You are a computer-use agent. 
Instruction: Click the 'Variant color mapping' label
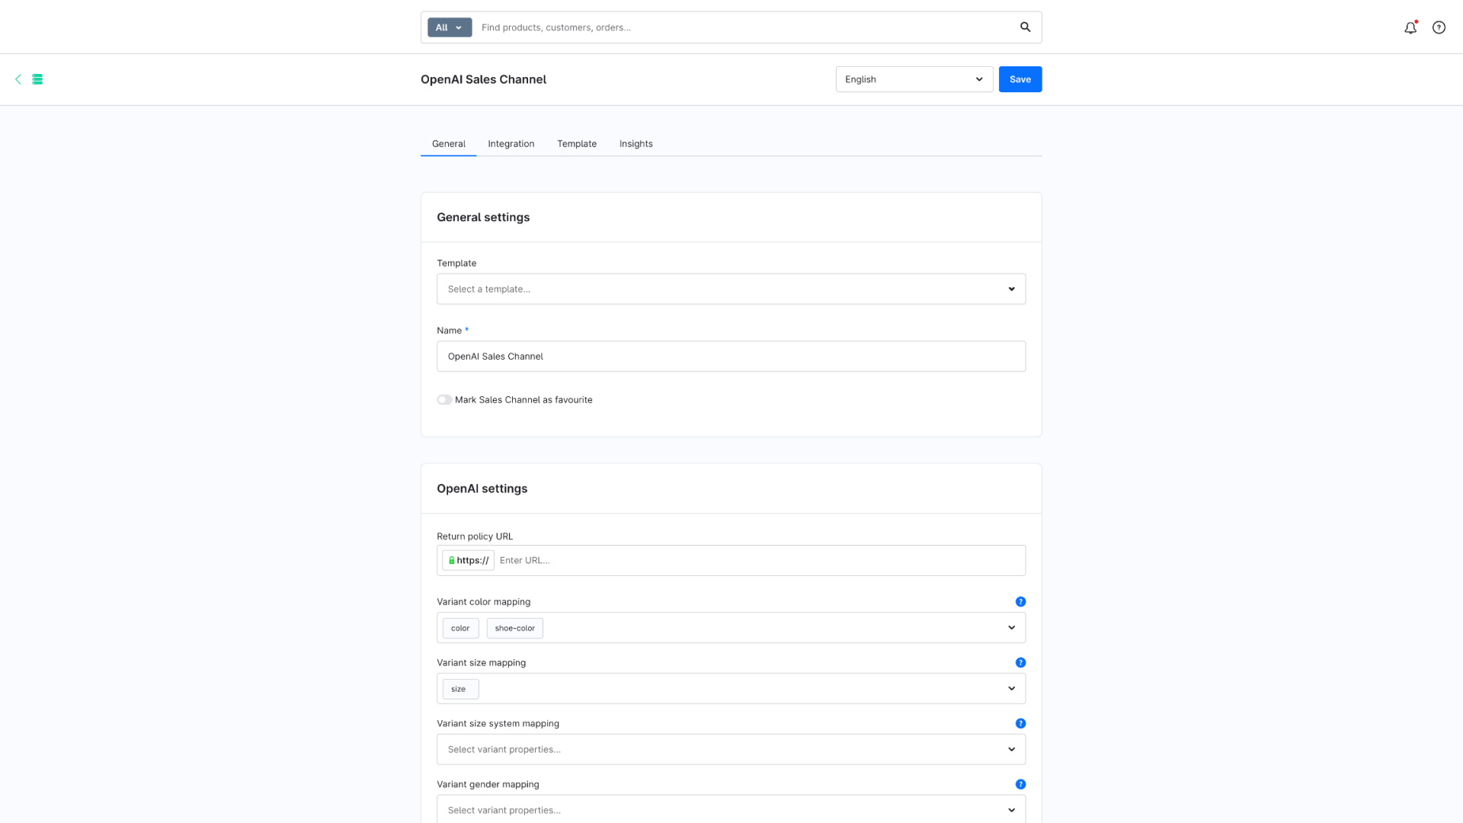tap(483, 602)
